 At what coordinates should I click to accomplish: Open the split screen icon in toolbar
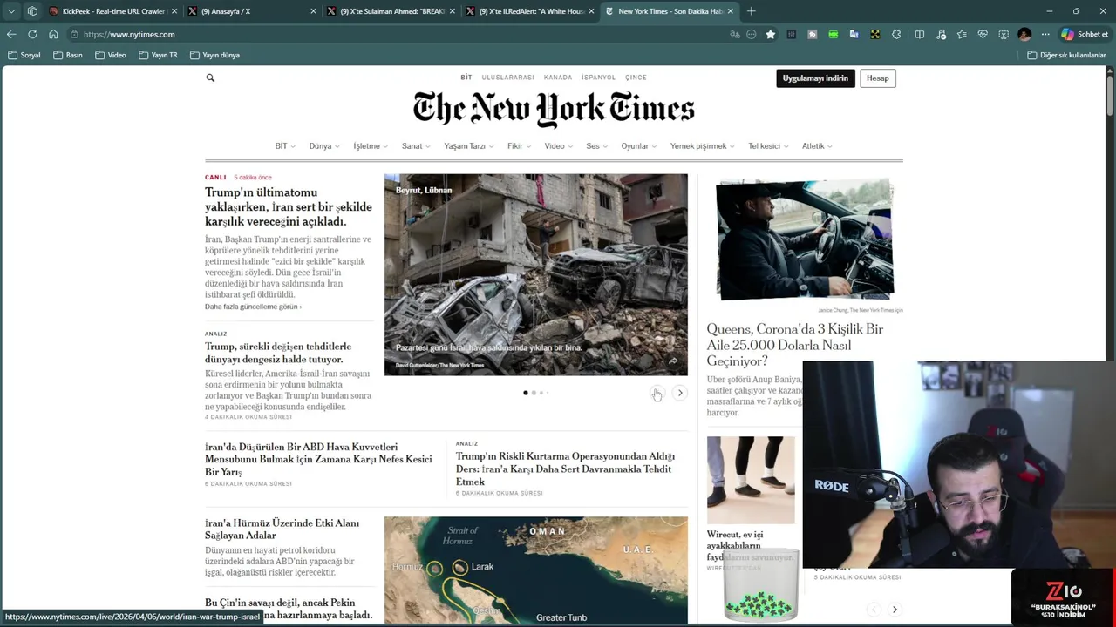919,34
